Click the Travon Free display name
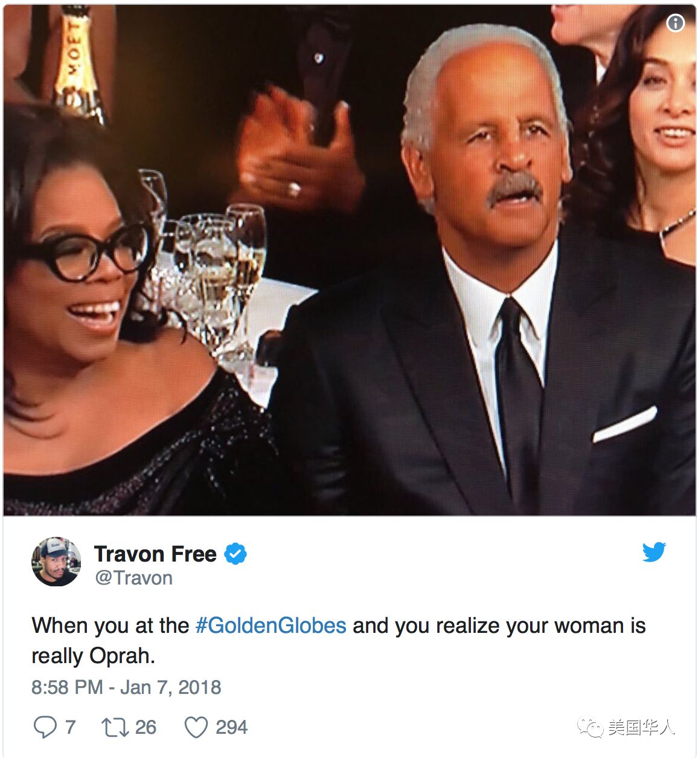This screenshot has width=698, height=758. pos(155,554)
